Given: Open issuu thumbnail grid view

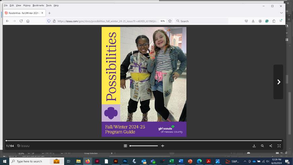Looking at the screenshot, I should 125,146.
